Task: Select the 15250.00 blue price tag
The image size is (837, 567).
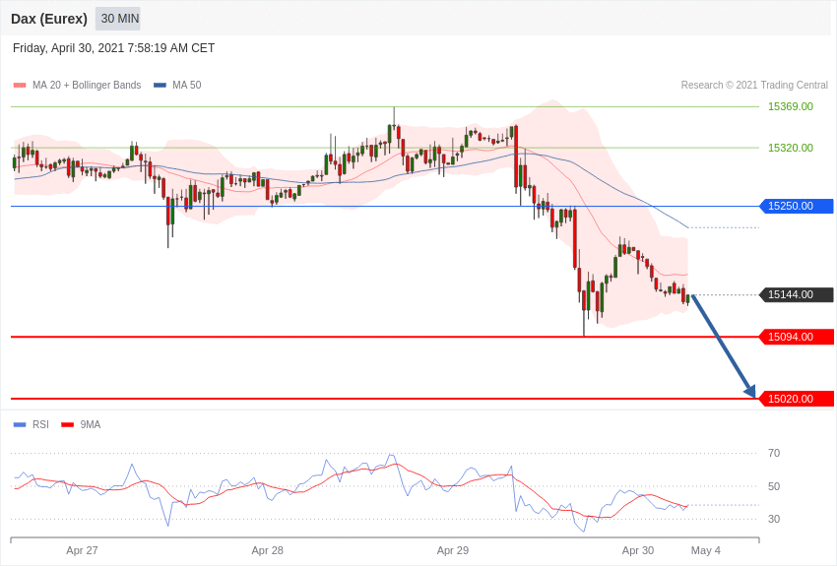Action: (x=797, y=206)
